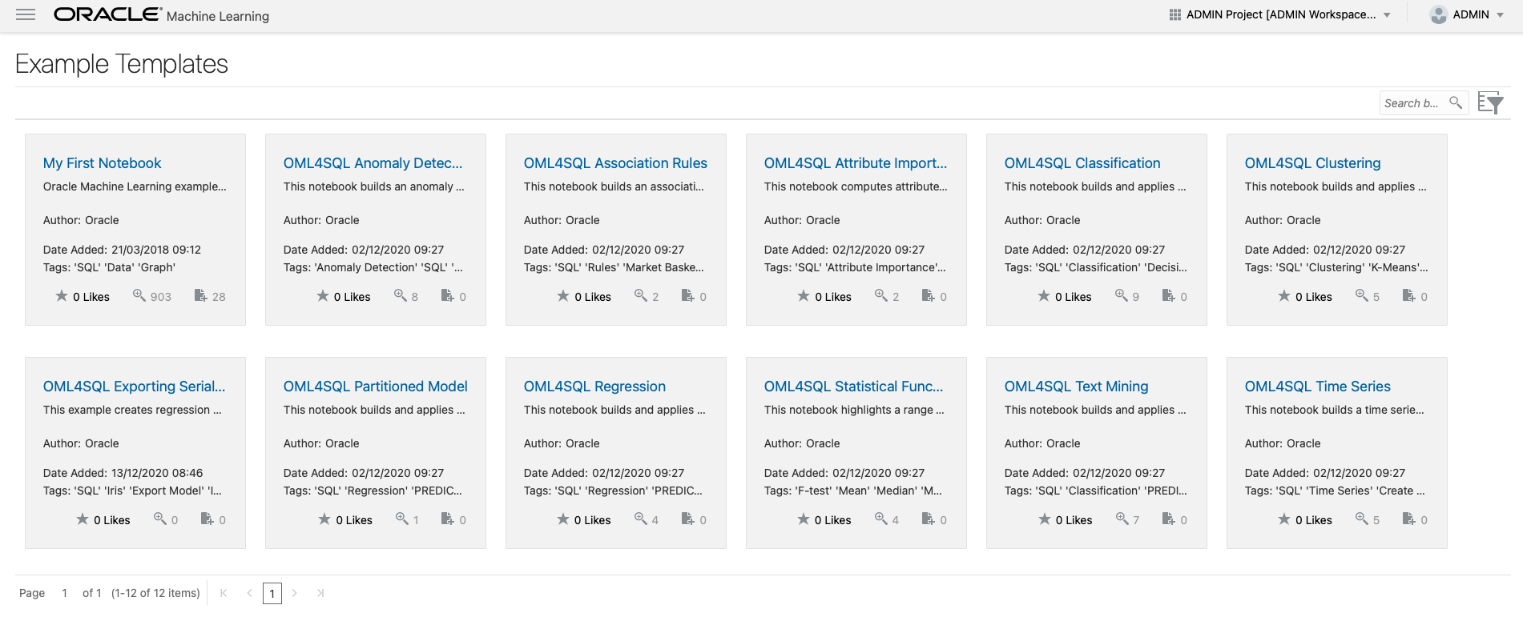
Task: Expand the ADMIN Project workspace dropdown
Action: 1387,15
